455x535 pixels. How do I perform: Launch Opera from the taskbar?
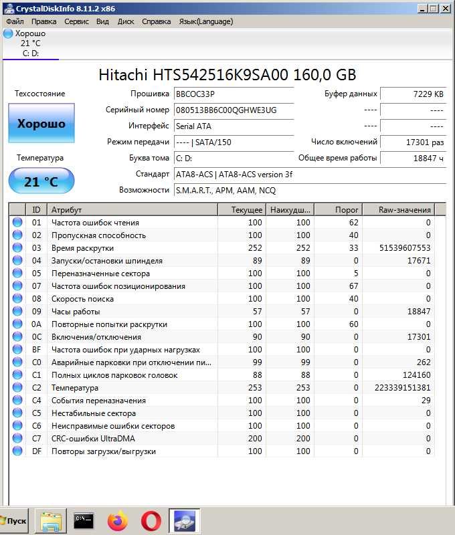pos(151,521)
